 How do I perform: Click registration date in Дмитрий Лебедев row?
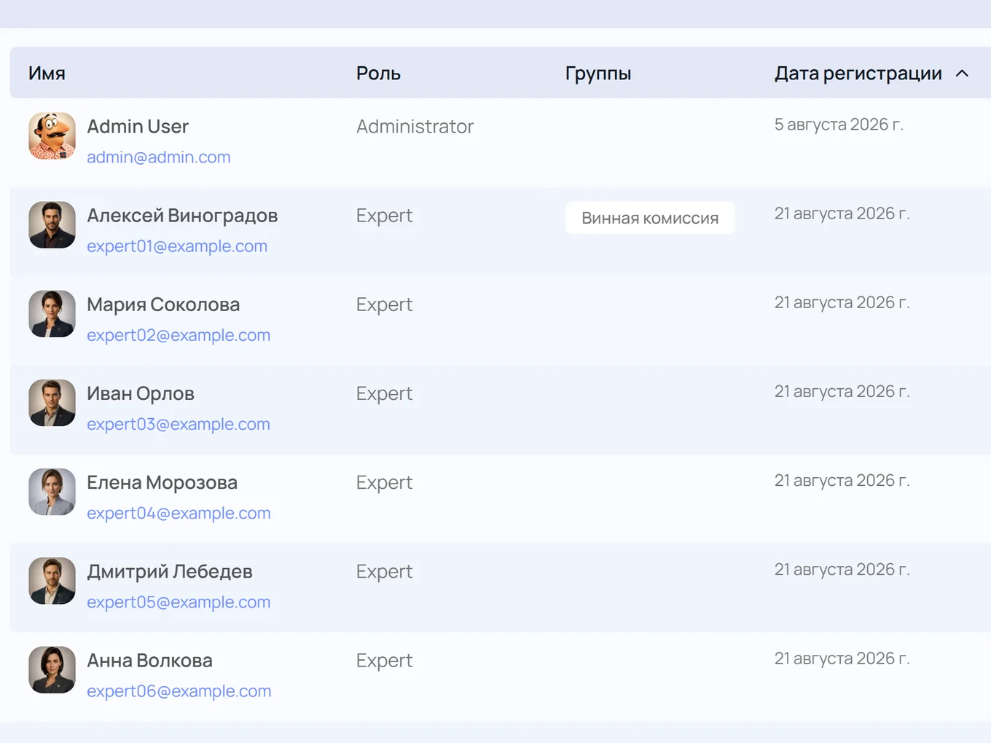(x=842, y=569)
